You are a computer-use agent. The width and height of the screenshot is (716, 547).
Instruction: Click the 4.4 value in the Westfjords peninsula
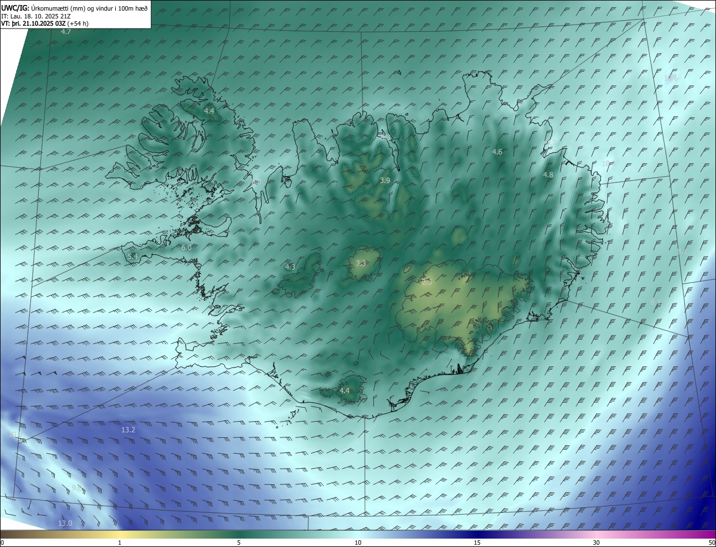point(209,111)
